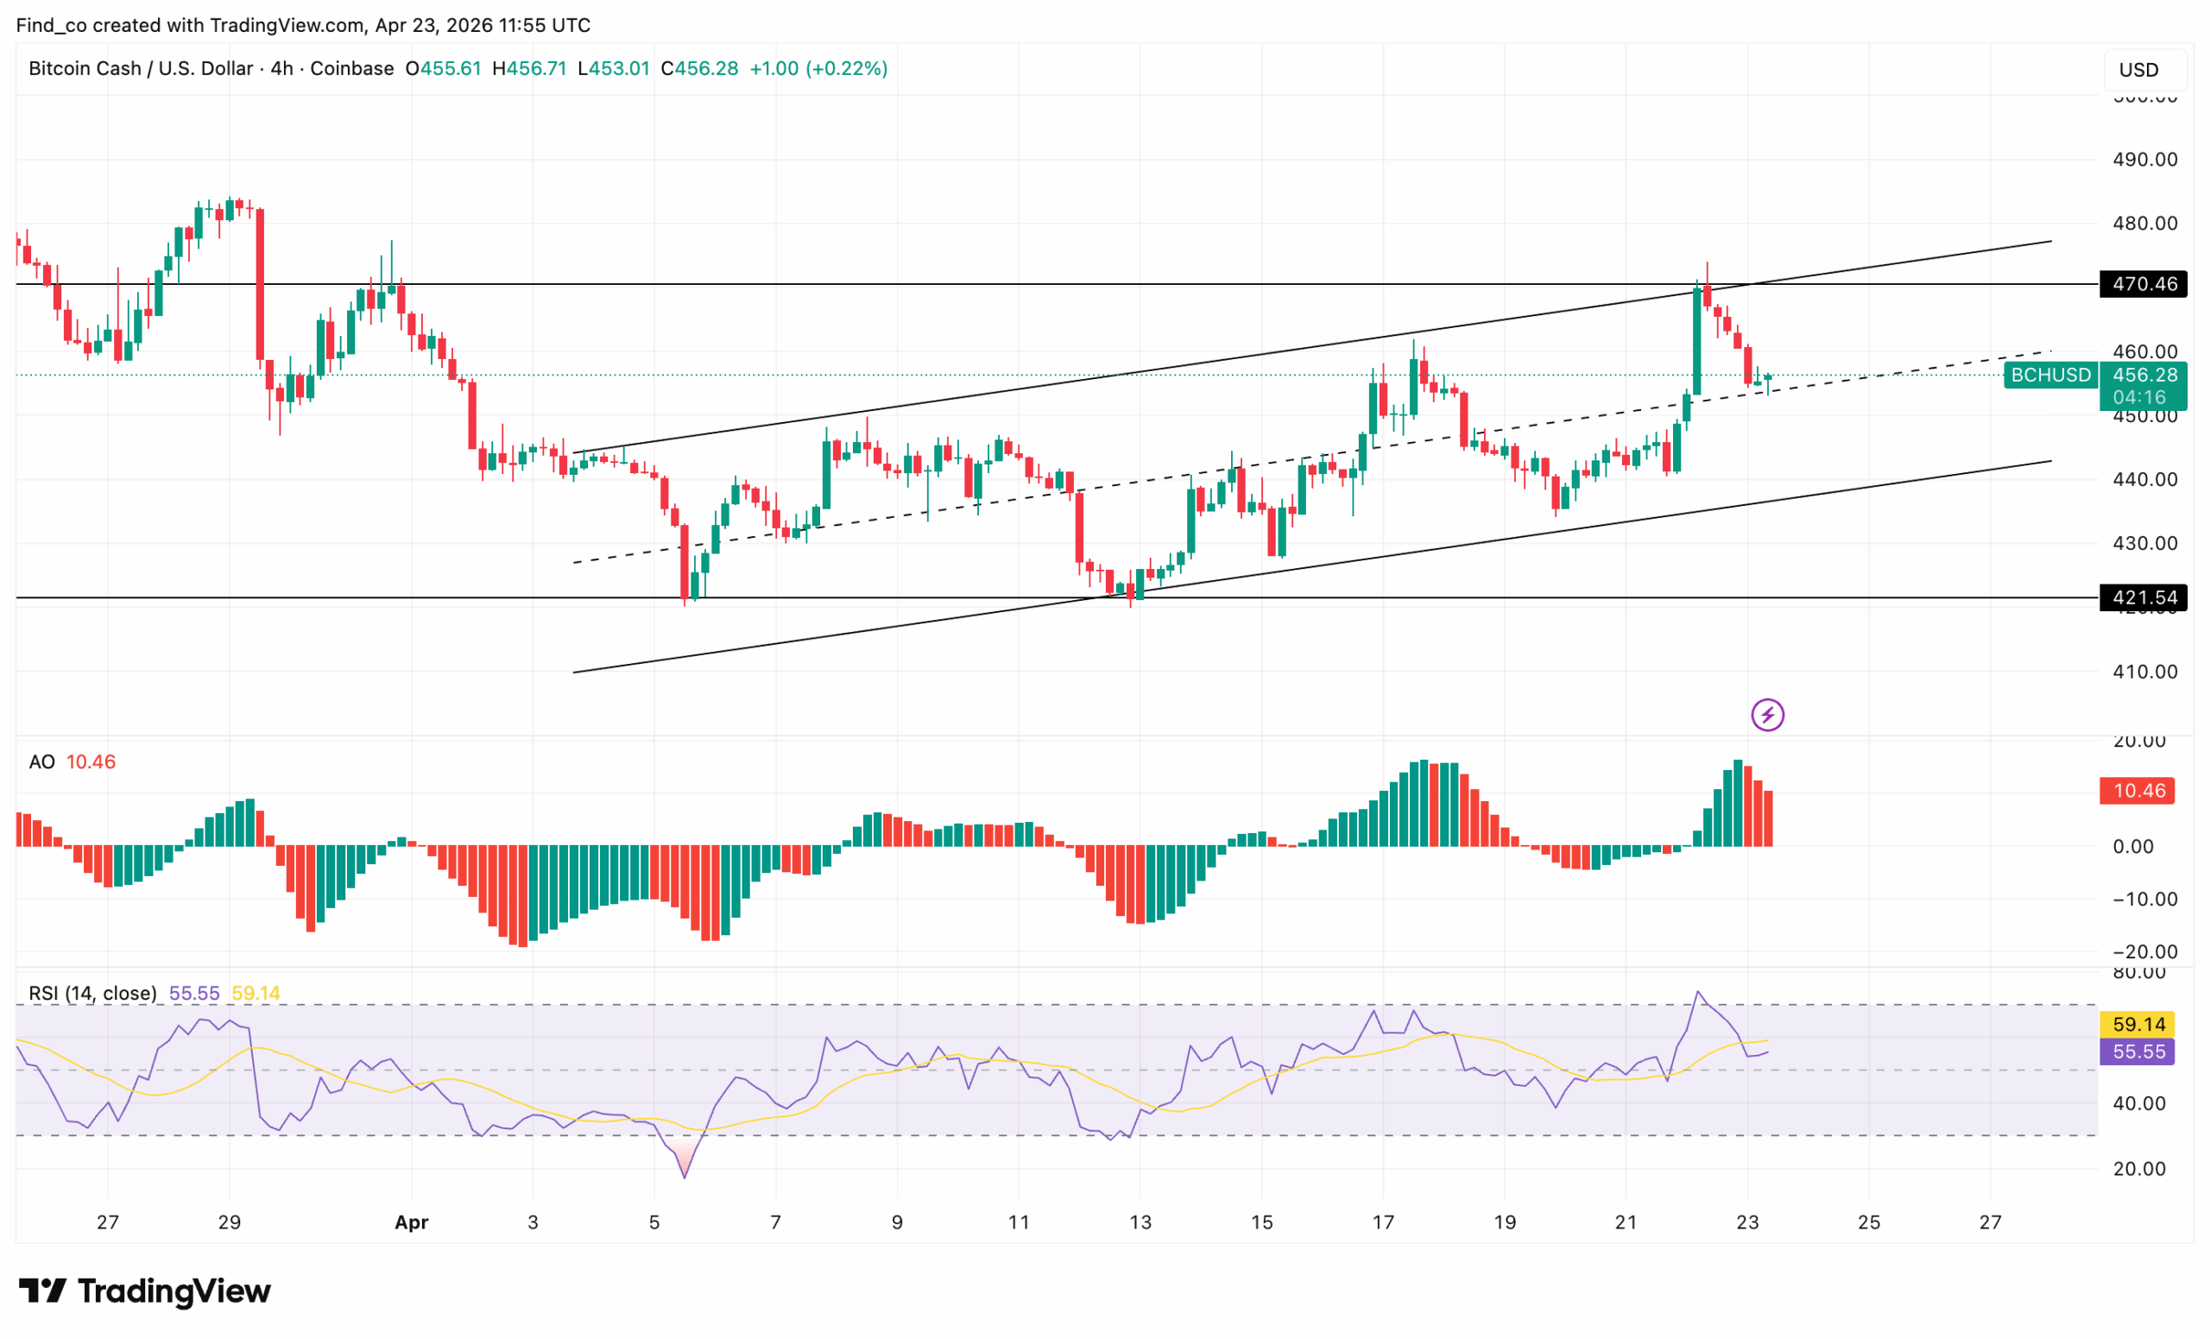
Task: Click the 456.28 current price label
Action: [x=2144, y=375]
